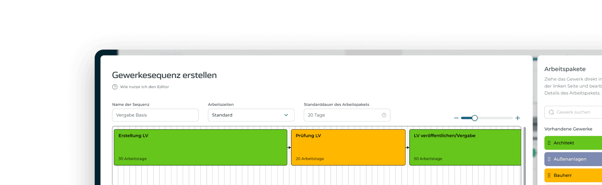Select the 'Prüfung LV' work package block
602x185 pixels.
pyautogui.click(x=348, y=147)
